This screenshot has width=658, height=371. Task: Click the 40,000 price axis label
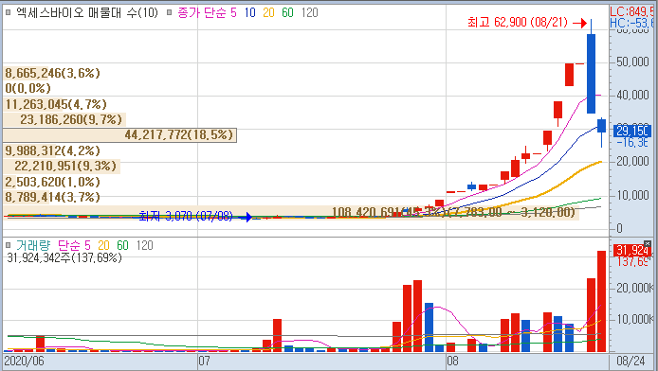(632, 96)
